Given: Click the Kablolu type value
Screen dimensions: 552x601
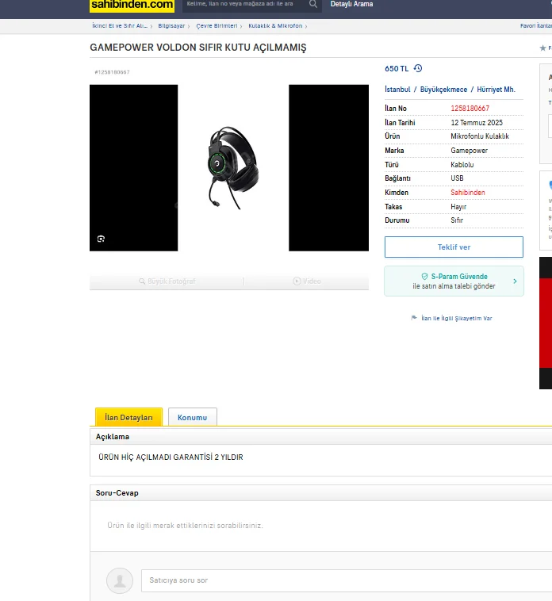Looking at the screenshot, I should (462, 165).
